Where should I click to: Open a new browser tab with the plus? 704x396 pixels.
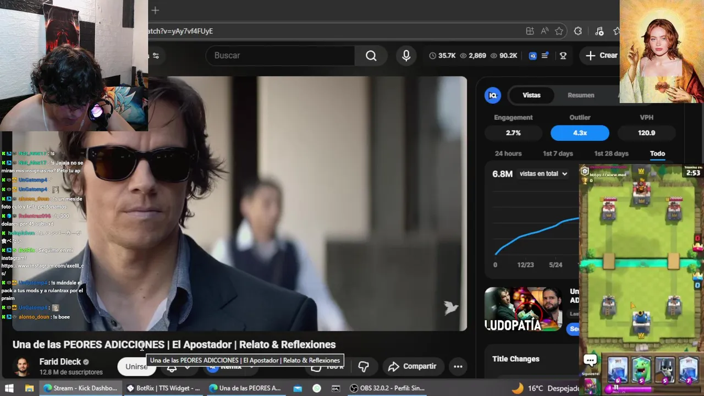pyautogui.click(x=155, y=10)
